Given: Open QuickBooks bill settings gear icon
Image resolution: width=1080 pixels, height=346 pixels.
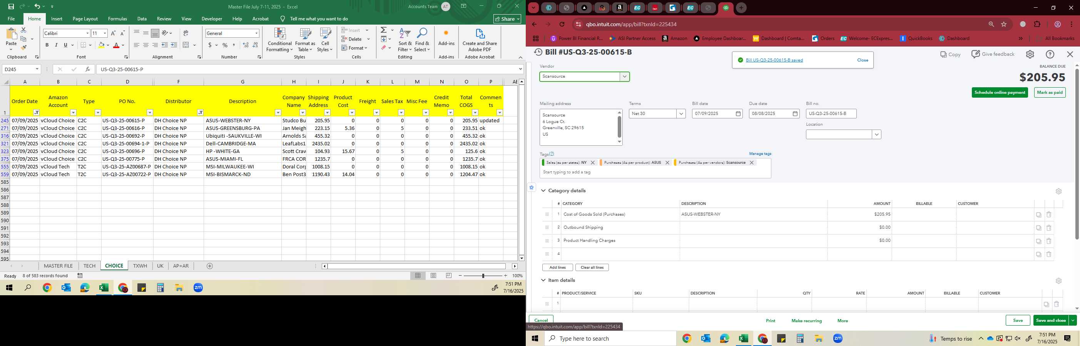Looking at the screenshot, I should click(x=1030, y=55).
